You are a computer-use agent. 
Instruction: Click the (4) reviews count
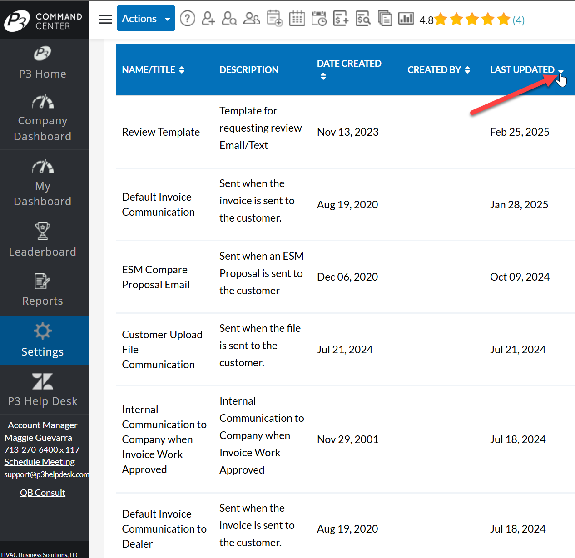[519, 20]
